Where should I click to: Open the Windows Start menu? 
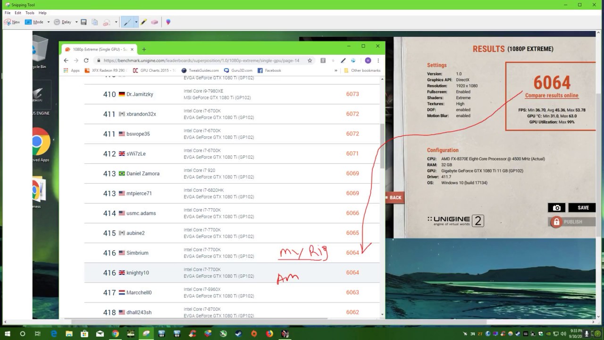click(x=7, y=333)
